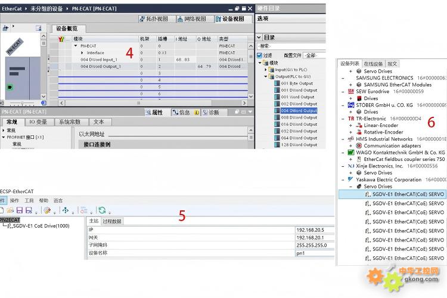
Task: Select the highlighted SGDV-E1 EtherCAT(CoE) SERVO entry
Action: [x=392, y=194]
